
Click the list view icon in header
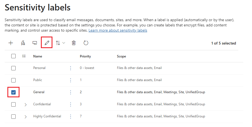(24, 56)
